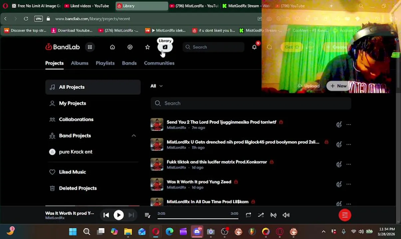Viewport: 401px width, 239px height.
Task: Open notifications bell with 9 badge
Action: pos(254,47)
